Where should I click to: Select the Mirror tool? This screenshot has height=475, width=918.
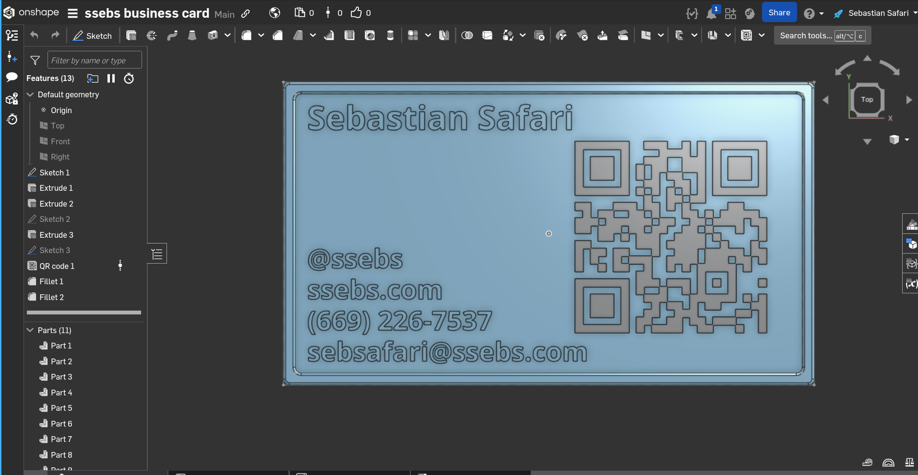point(444,35)
